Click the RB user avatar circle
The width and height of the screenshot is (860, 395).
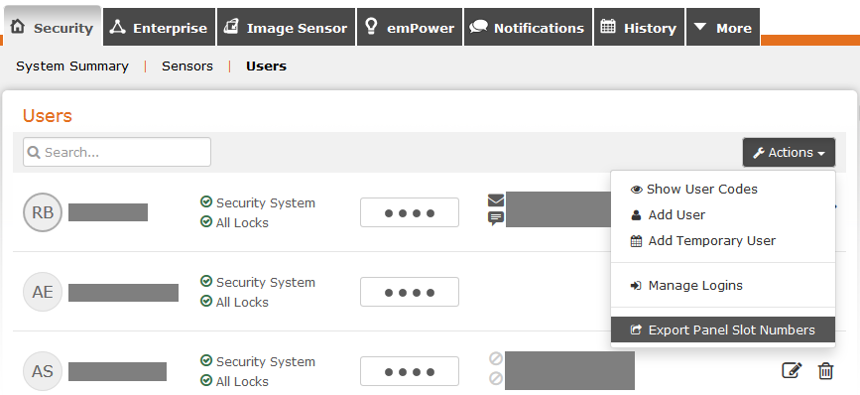coord(43,211)
